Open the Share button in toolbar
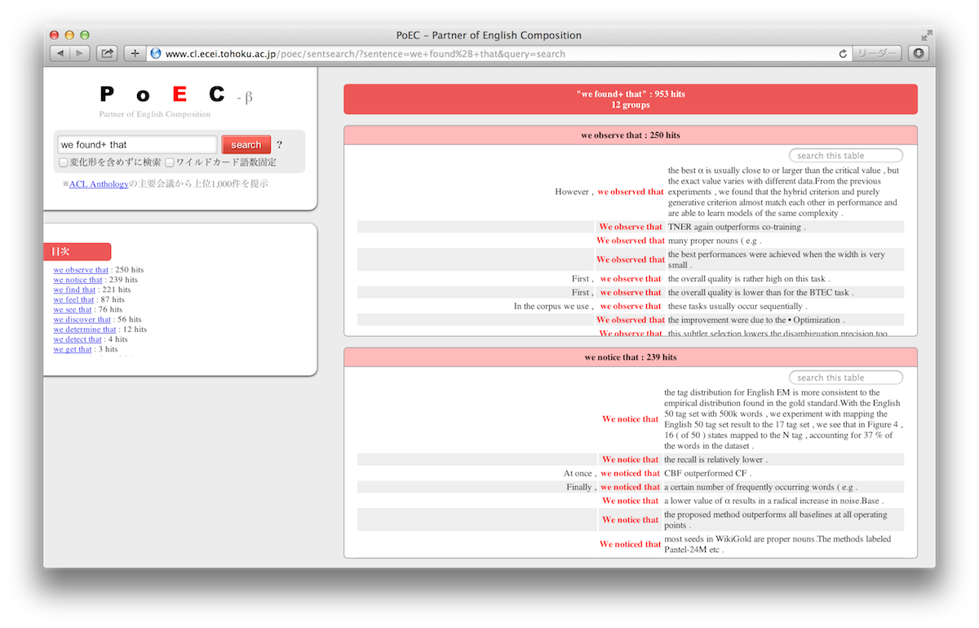979x628 pixels. [x=107, y=54]
